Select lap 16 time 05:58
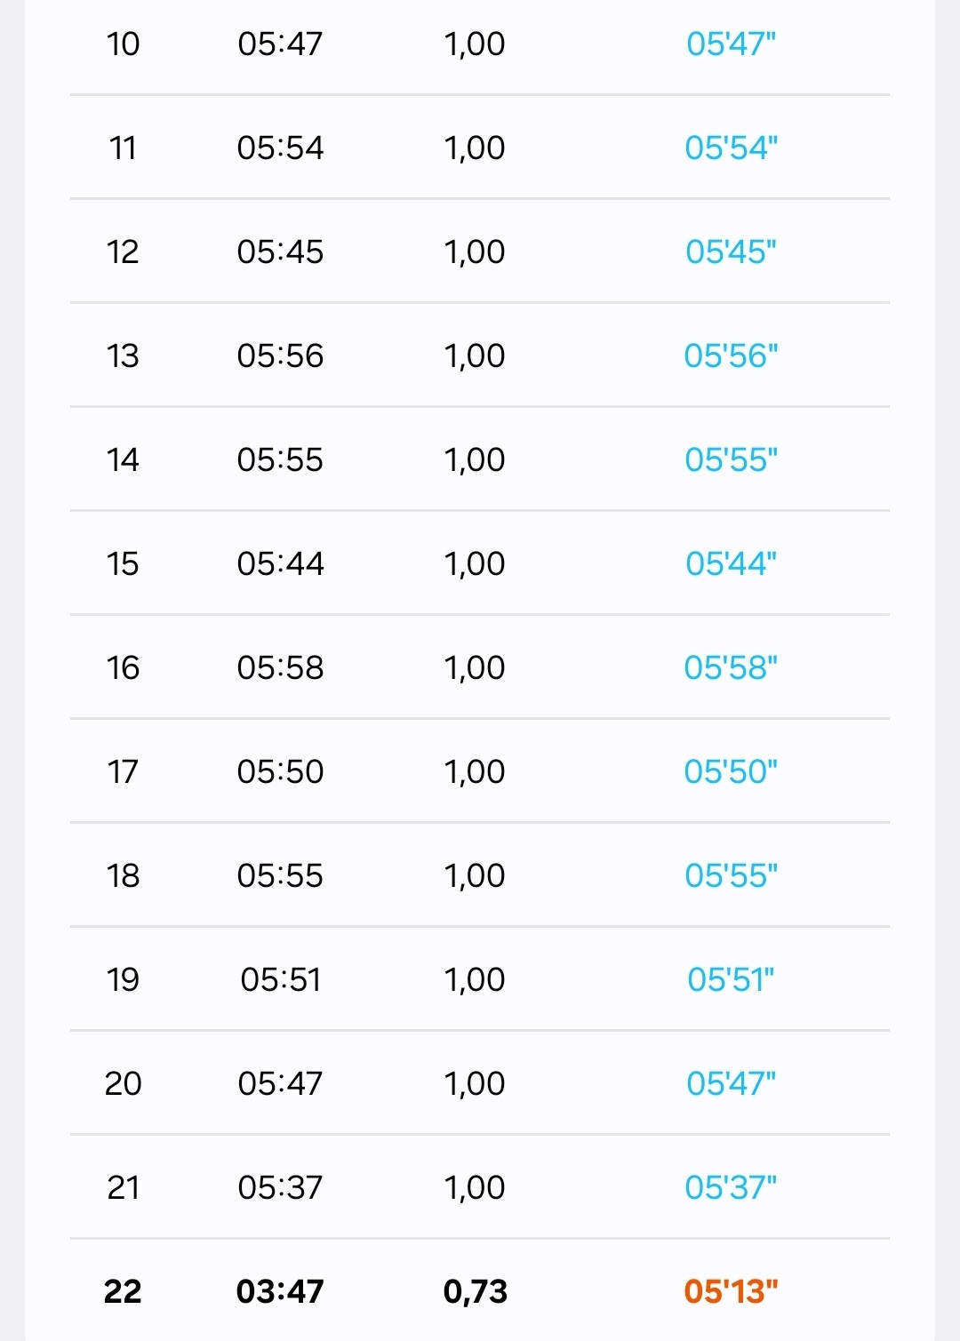The image size is (960, 1341). click(x=280, y=667)
